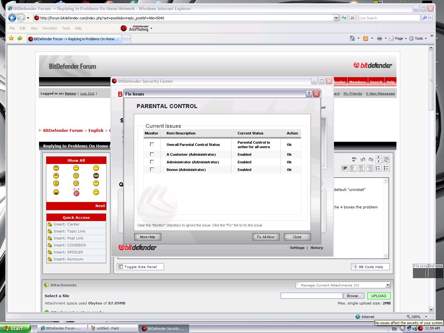Shrink the editor with the up-arrows button
The width and height of the screenshot is (444, 333).
[379, 158]
